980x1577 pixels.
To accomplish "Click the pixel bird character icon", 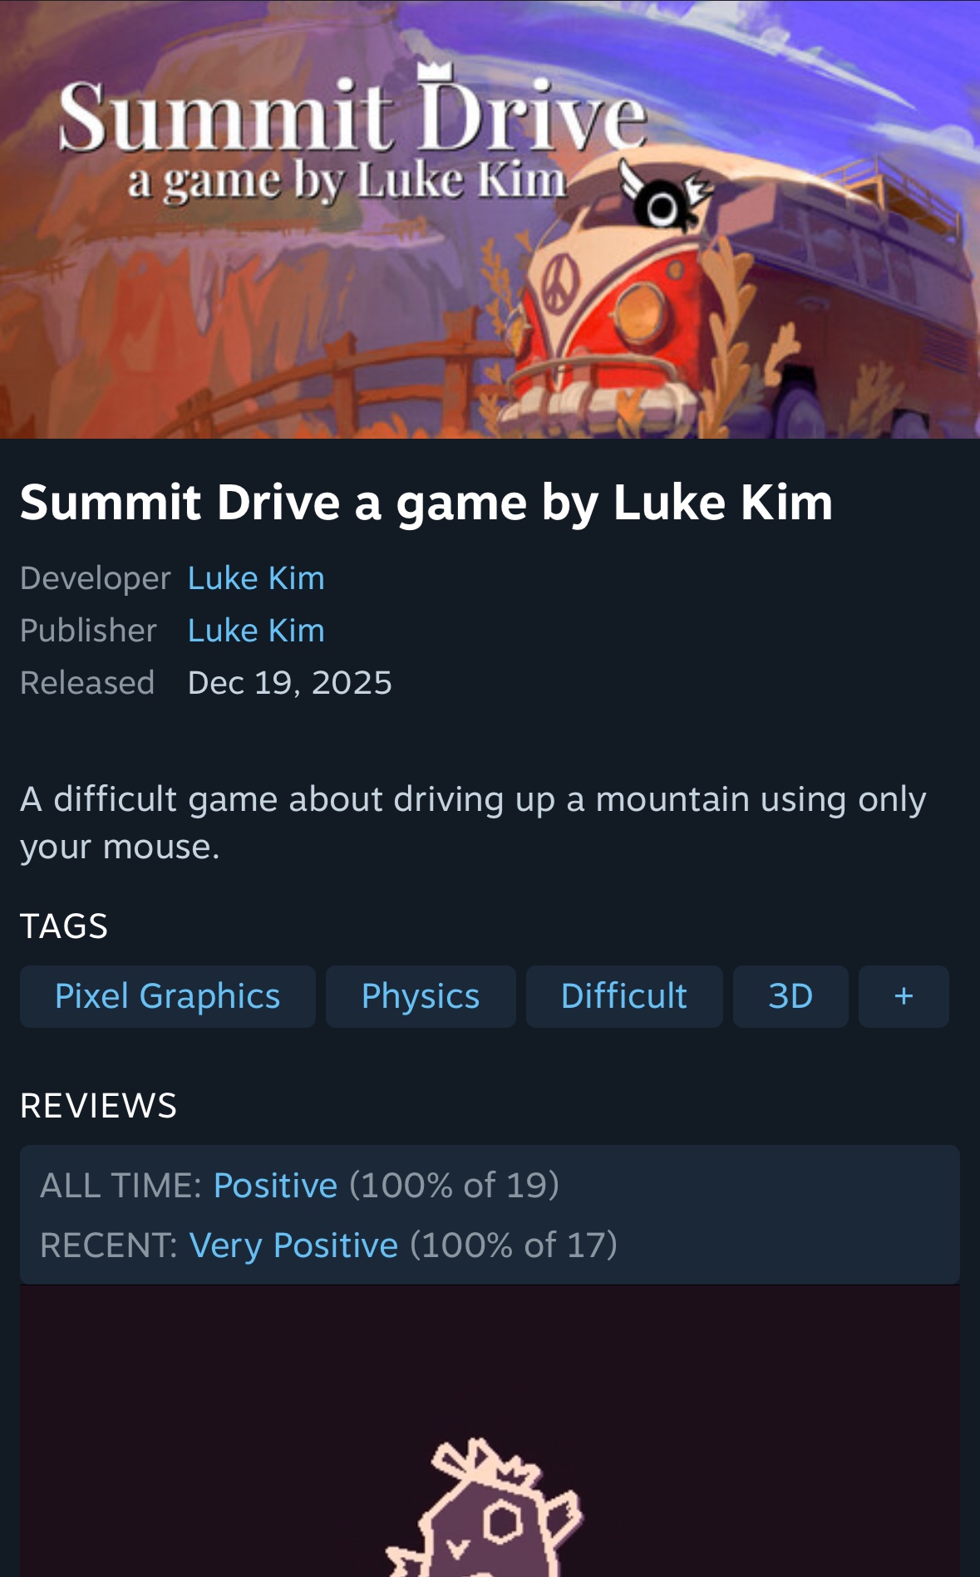I will click(484, 1506).
